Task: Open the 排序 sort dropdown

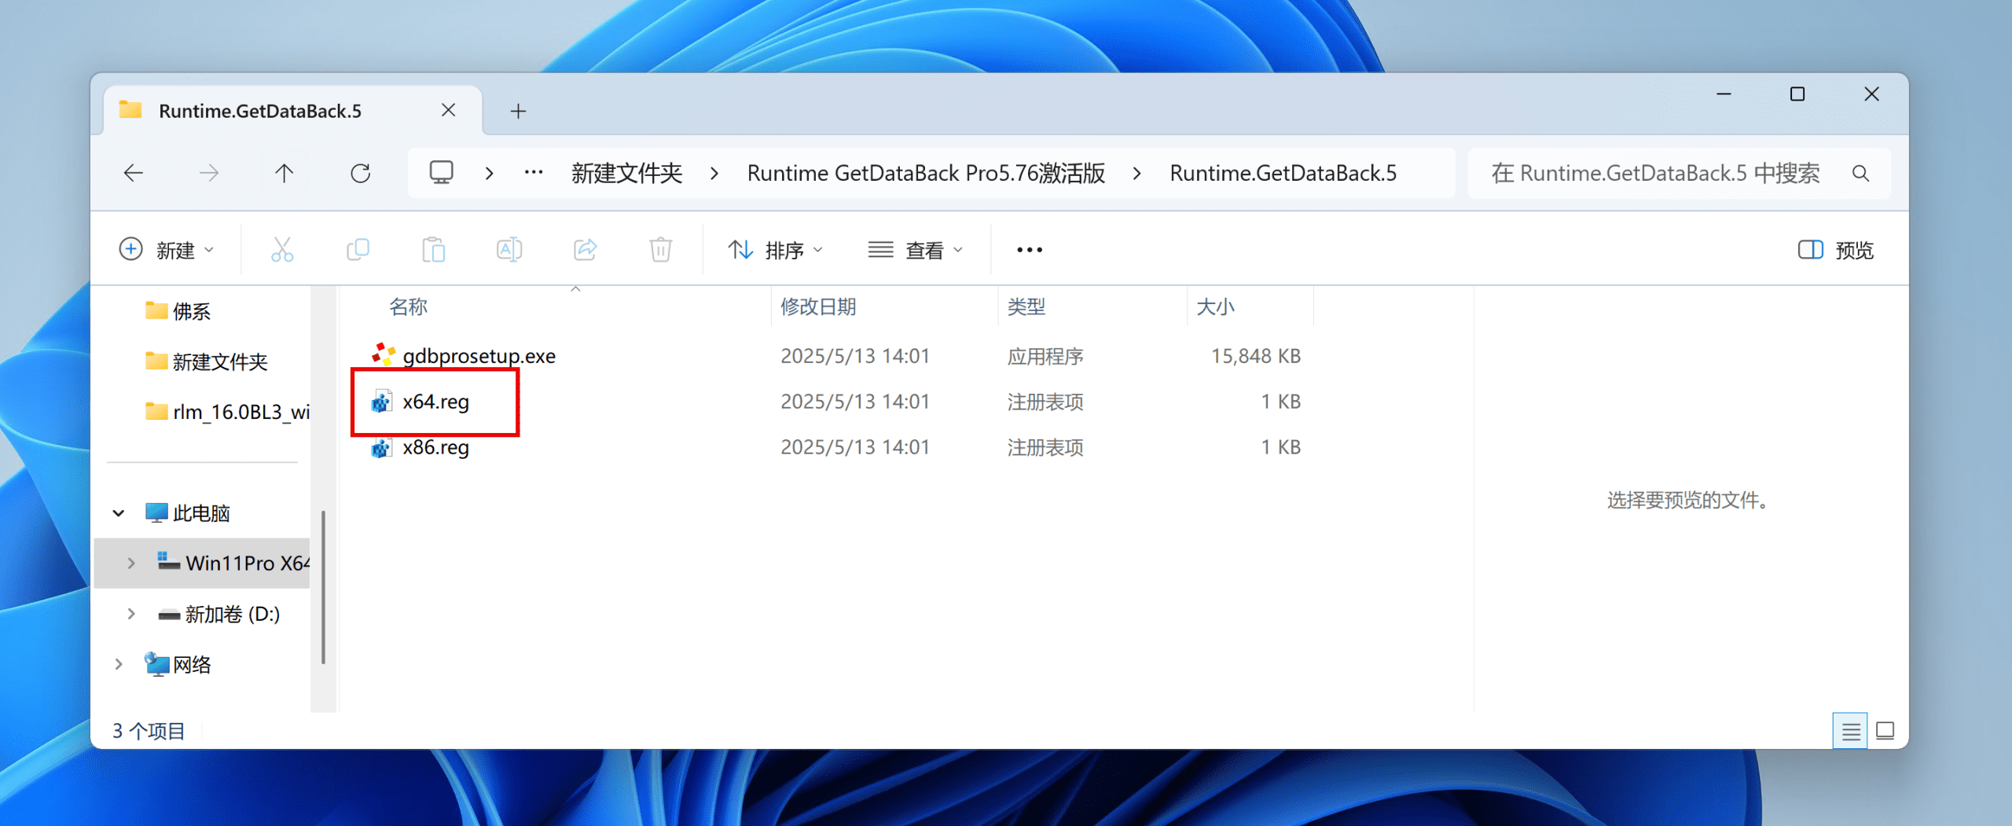Action: [775, 250]
